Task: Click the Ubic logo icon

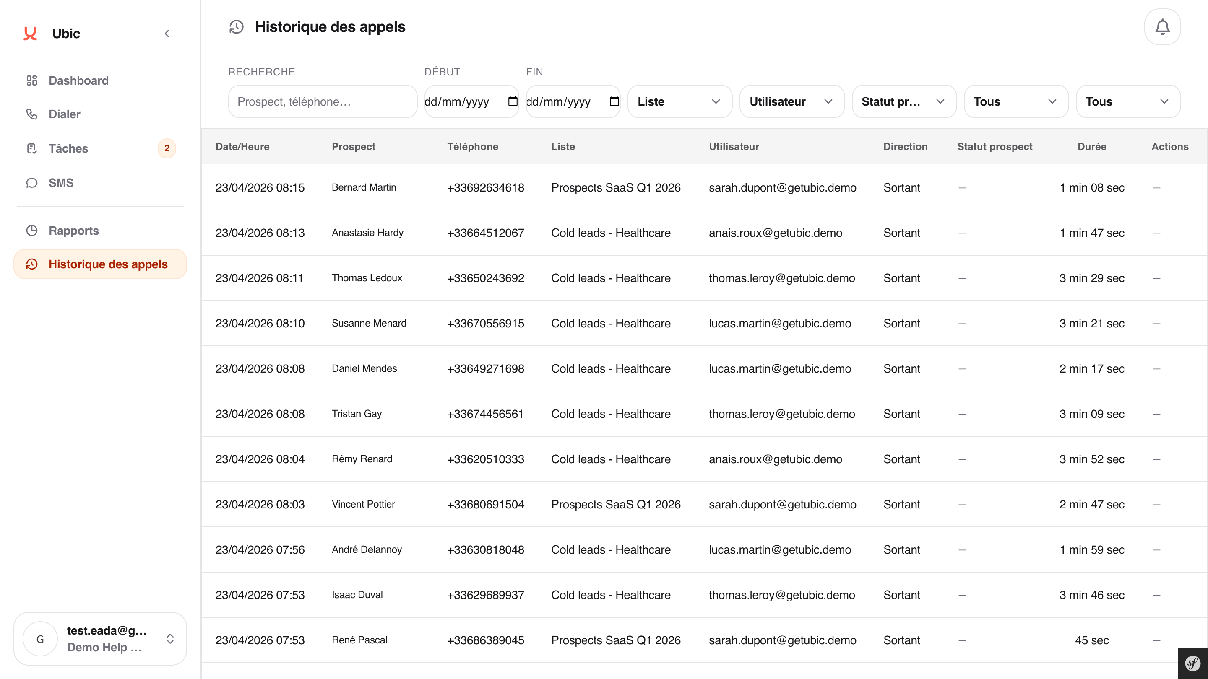Action: [31, 33]
